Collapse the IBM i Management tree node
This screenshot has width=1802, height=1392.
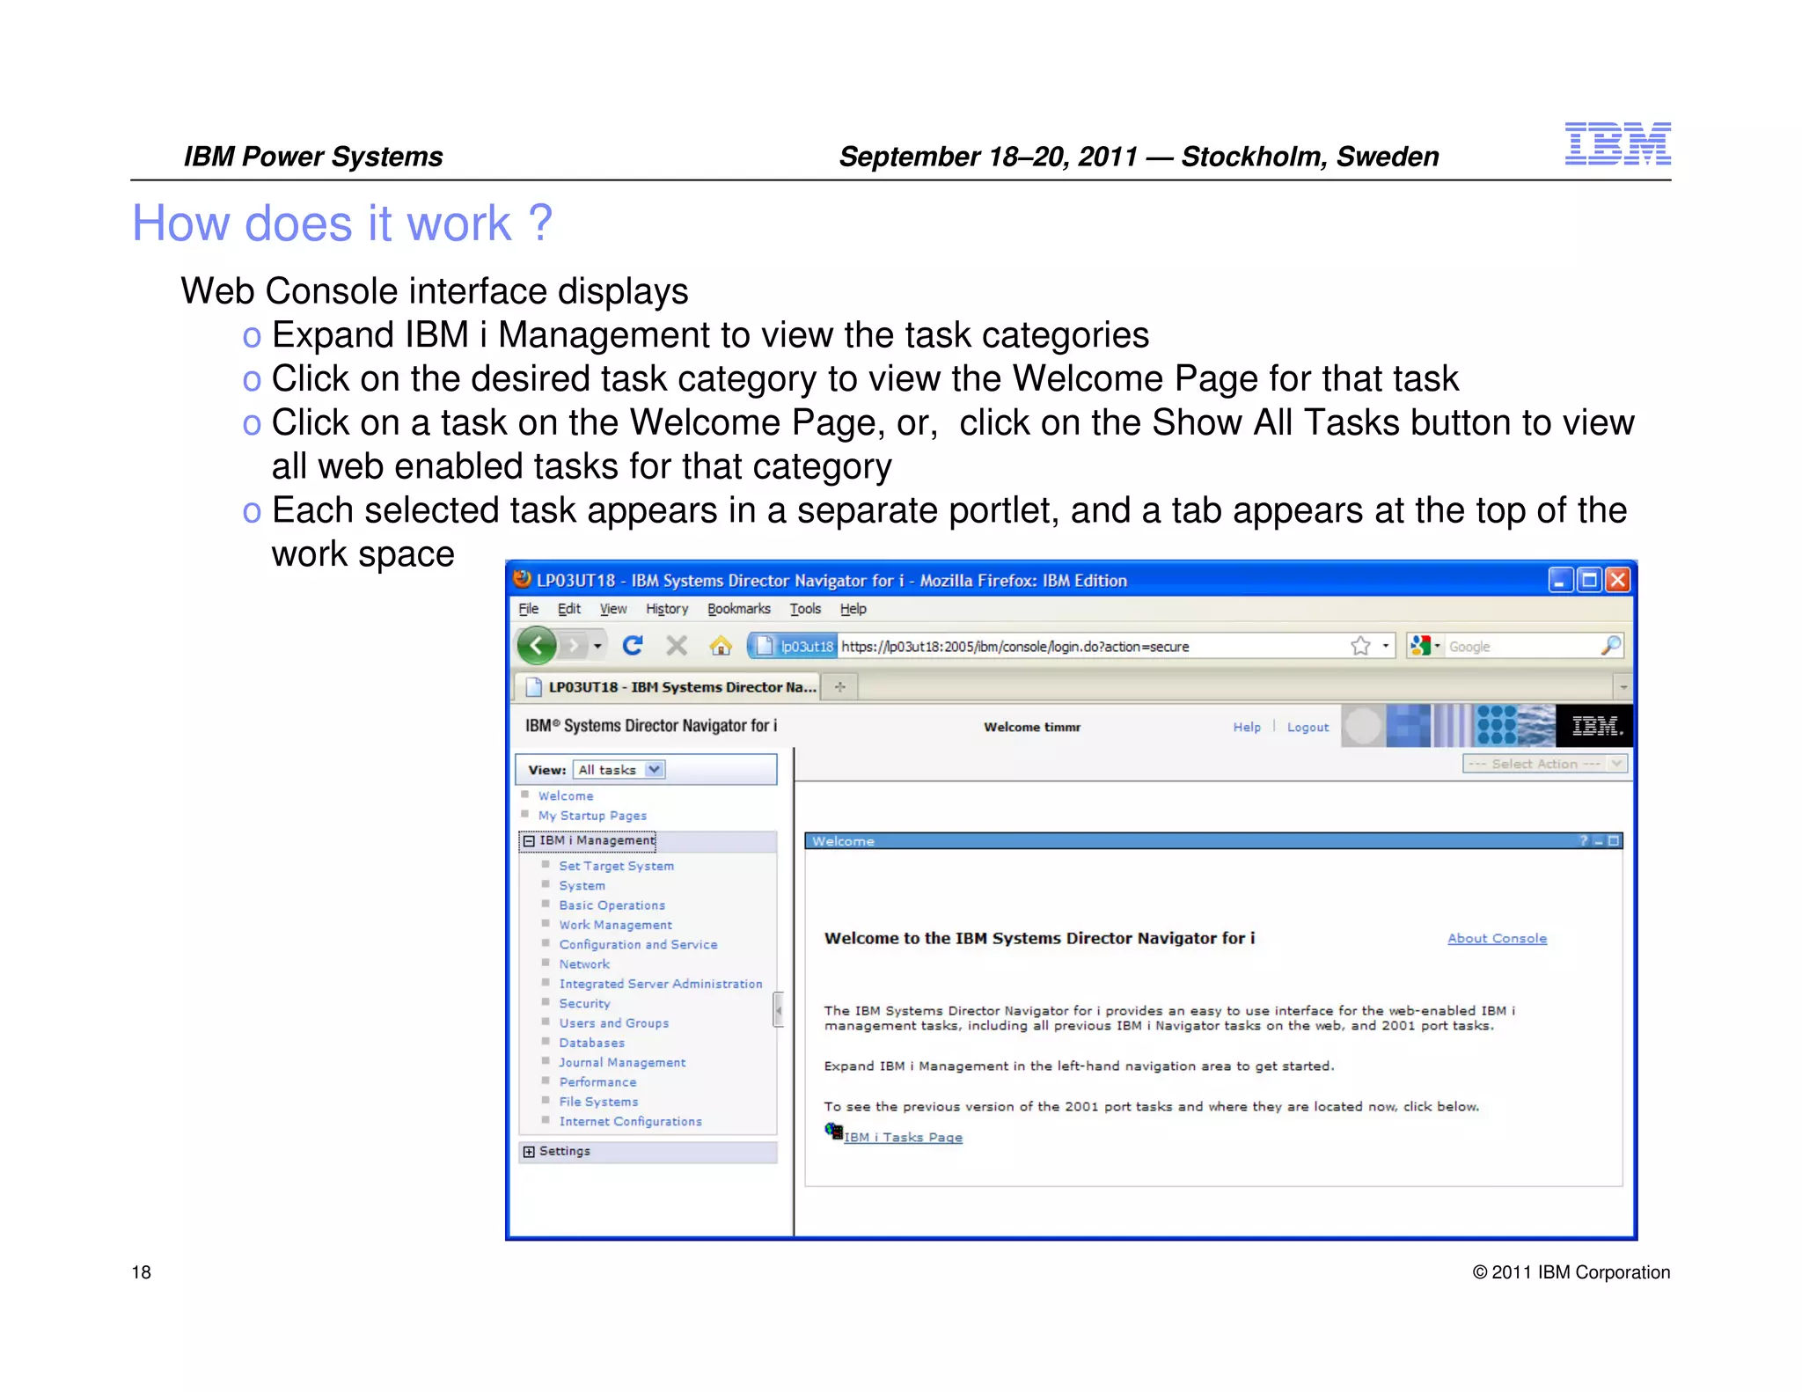[529, 841]
